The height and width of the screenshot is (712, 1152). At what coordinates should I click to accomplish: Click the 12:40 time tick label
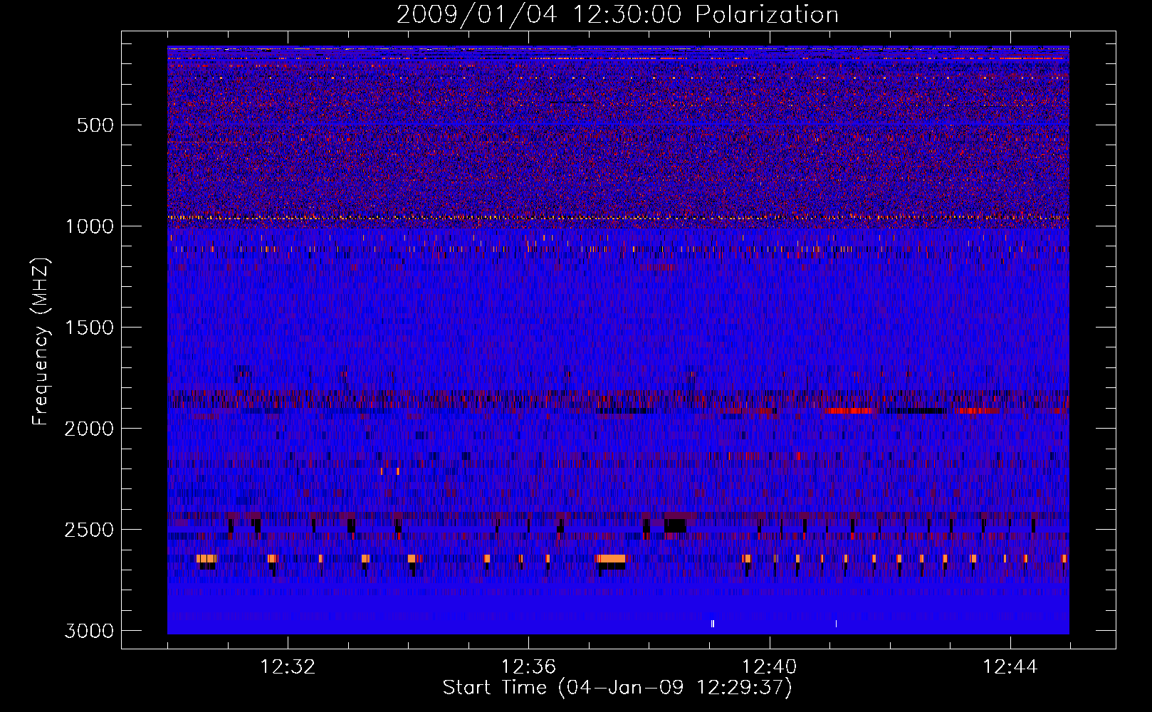[769, 667]
